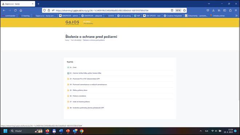
Task: Open Google Chrome from the taskbar
Action: coord(81,131)
